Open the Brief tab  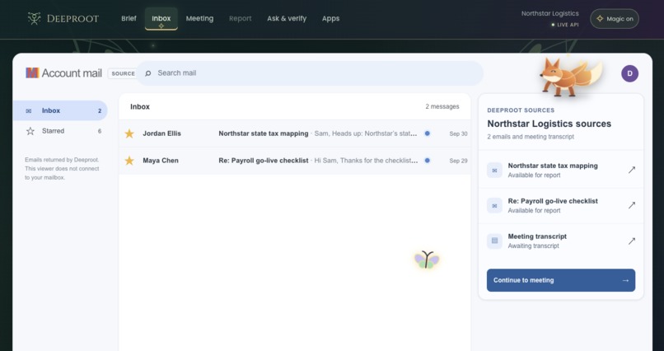pyautogui.click(x=129, y=19)
